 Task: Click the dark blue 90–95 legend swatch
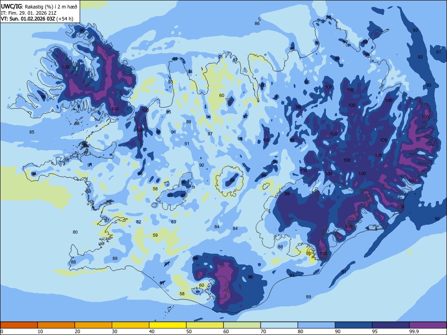354,325
